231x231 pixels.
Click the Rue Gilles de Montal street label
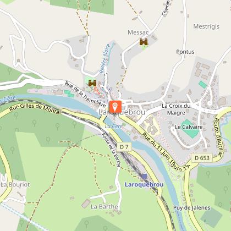point(35,108)
